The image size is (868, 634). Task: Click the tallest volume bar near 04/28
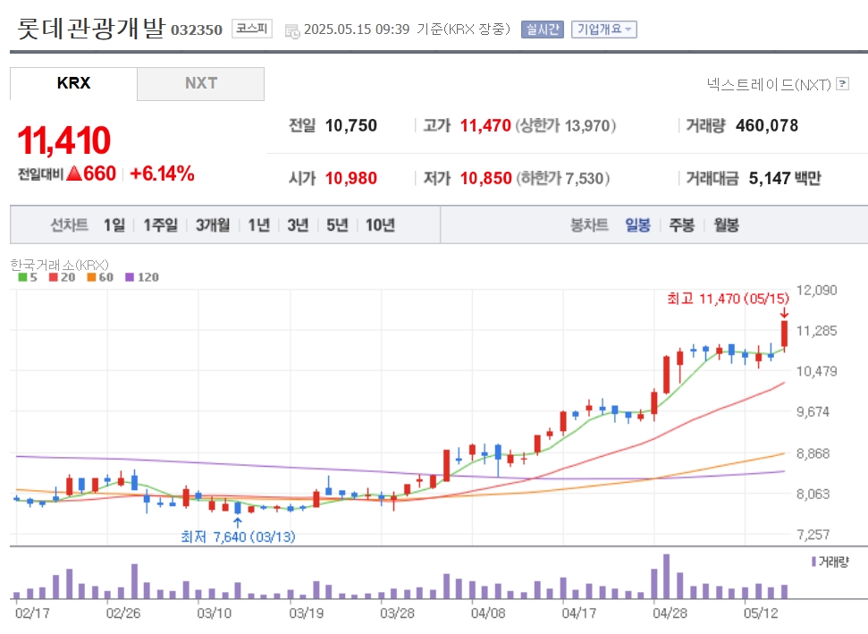tap(667, 577)
